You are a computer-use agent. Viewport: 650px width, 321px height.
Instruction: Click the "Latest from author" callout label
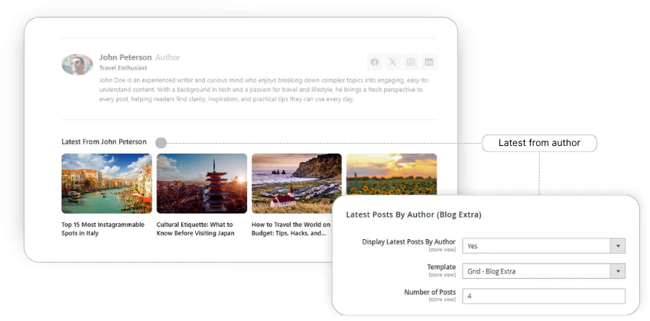tap(539, 143)
